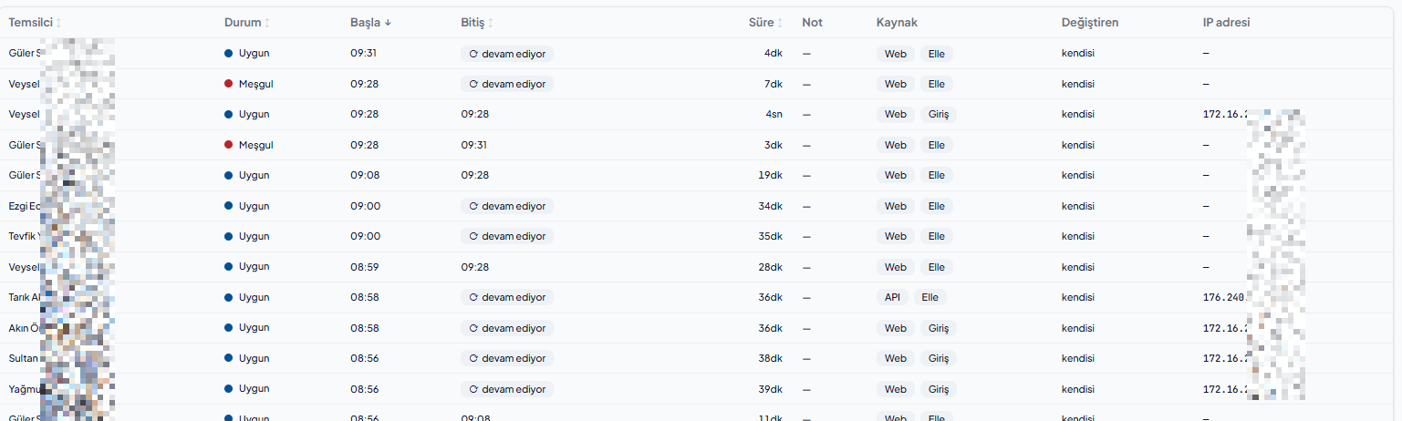Click the Başla column header text

pos(365,23)
